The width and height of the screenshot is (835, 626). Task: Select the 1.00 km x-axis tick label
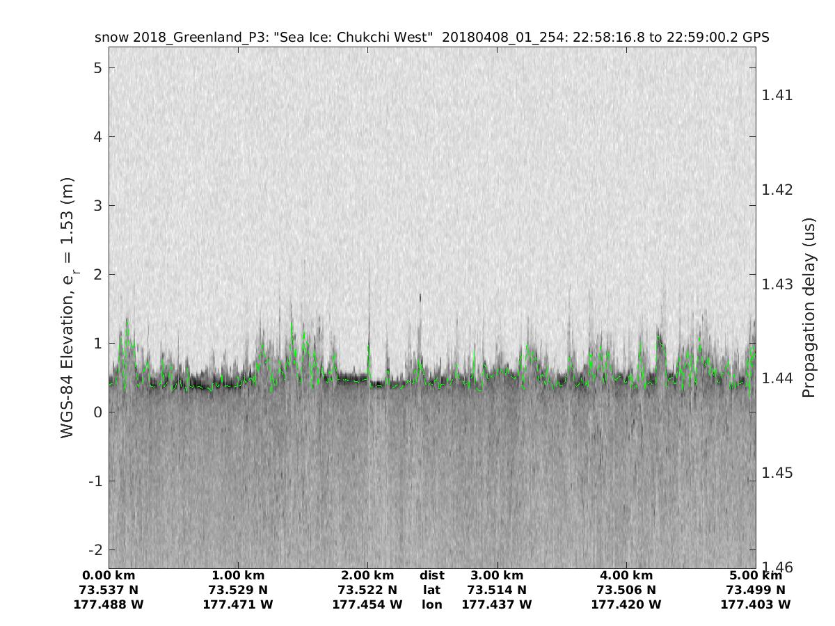point(238,575)
